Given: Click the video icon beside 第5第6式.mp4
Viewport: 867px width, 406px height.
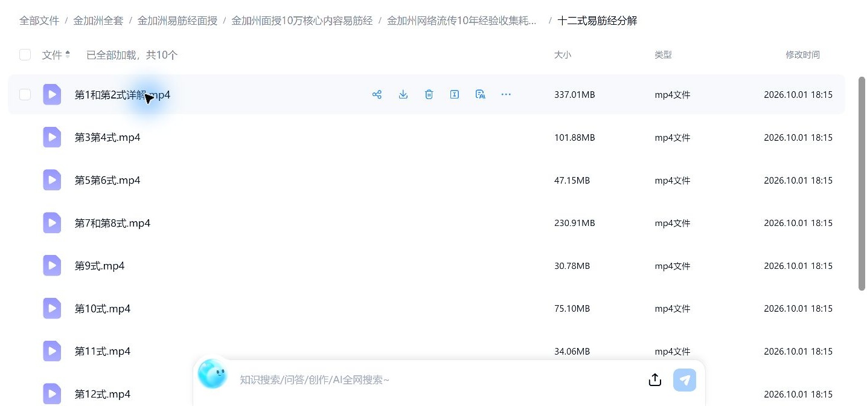Looking at the screenshot, I should click(x=52, y=180).
